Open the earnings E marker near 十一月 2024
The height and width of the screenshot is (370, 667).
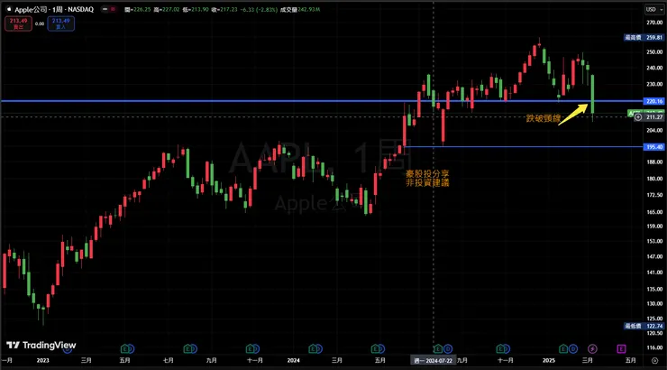(500, 349)
